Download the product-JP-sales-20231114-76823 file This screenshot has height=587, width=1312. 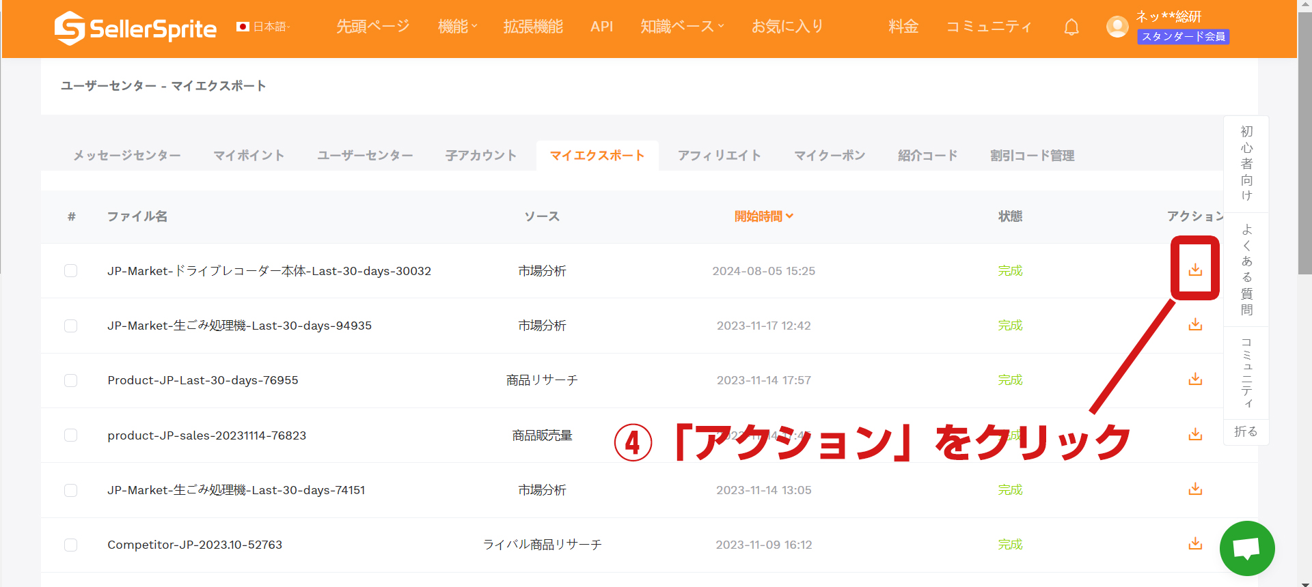pyautogui.click(x=1195, y=434)
